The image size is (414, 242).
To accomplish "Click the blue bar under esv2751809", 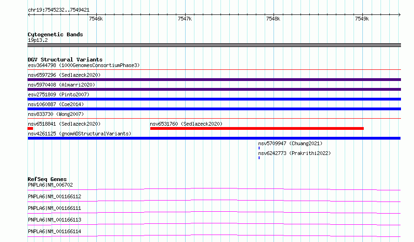I will click(x=214, y=99).
